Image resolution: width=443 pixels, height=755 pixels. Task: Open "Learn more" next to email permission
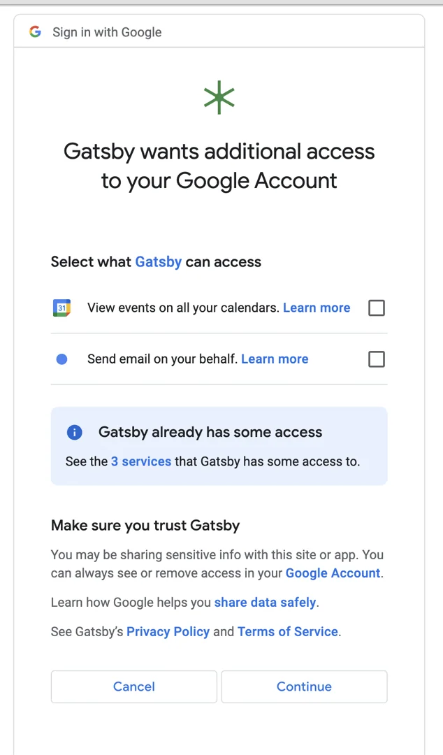pos(275,359)
